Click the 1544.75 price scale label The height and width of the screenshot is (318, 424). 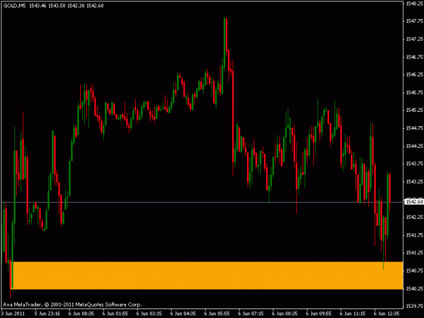[415, 128]
